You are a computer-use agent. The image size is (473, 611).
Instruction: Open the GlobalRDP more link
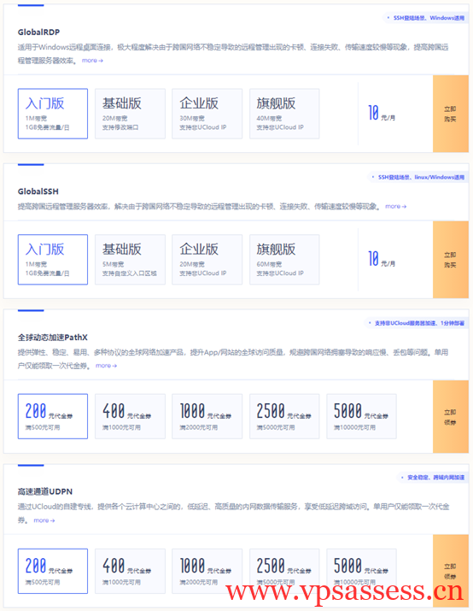click(x=92, y=61)
